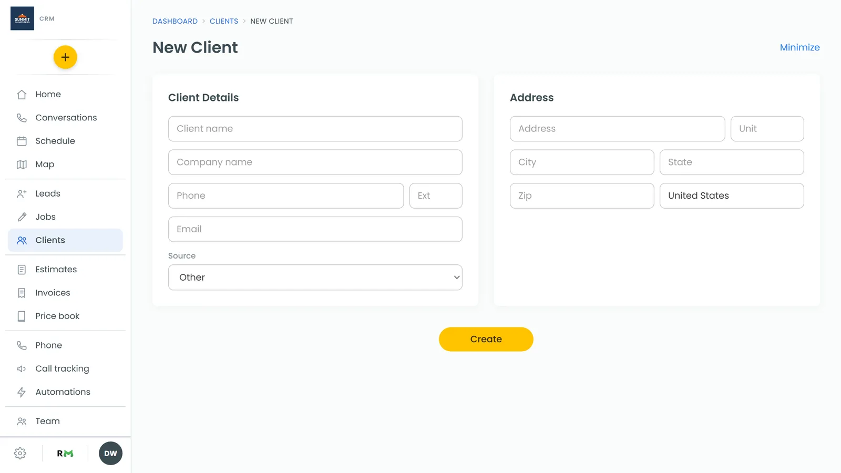Click the Home house icon

[22, 95]
